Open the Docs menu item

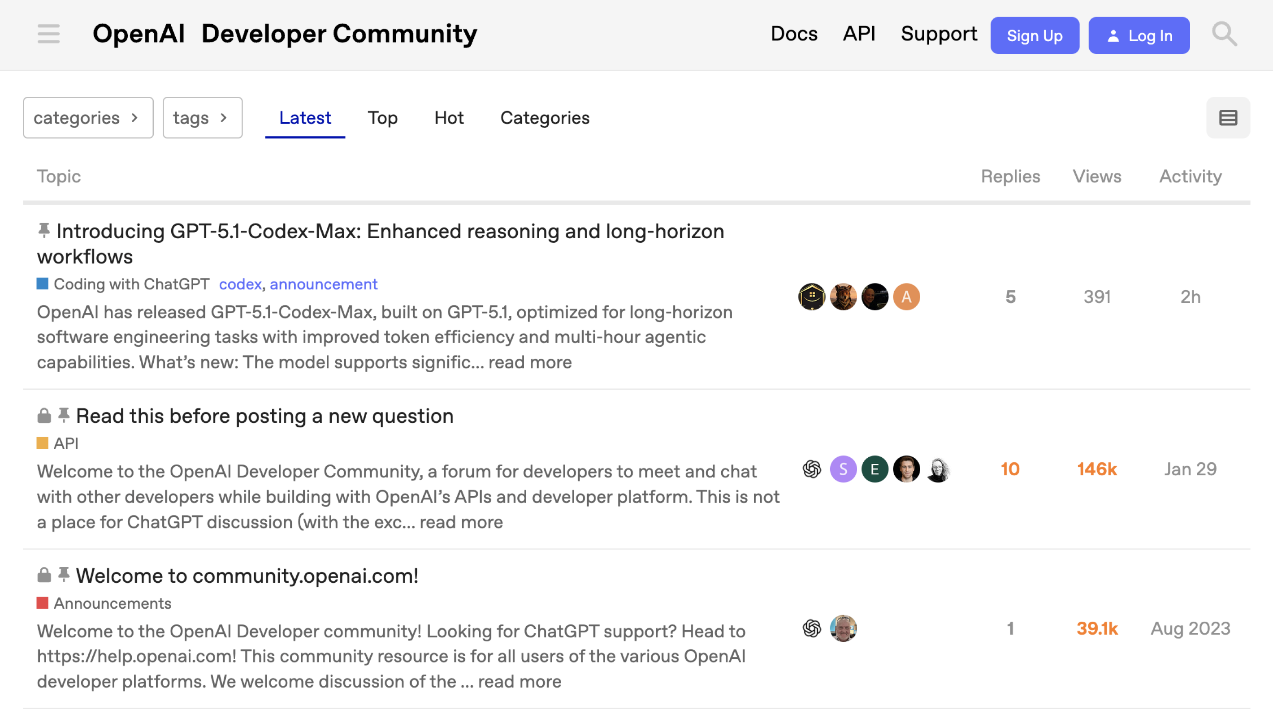pyautogui.click(x=794, y=34)
